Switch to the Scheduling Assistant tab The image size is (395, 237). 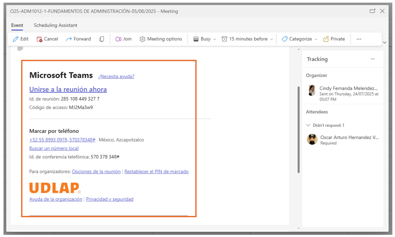click(x=55, y=25)
